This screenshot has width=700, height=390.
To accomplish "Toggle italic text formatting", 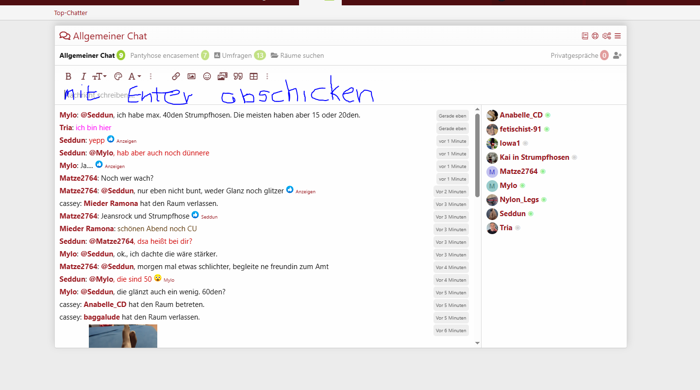I will 83,76.
